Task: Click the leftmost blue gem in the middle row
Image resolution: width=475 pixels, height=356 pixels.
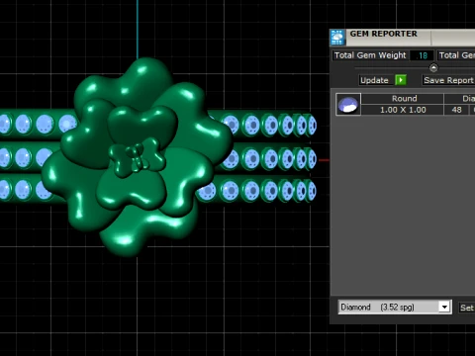Action: (4, 157)
